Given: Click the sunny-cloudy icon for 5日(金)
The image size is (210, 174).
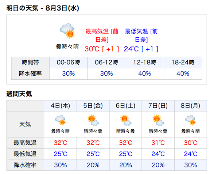Looking at the screenshot, I should pyautogui.click(x=93, y=120).
